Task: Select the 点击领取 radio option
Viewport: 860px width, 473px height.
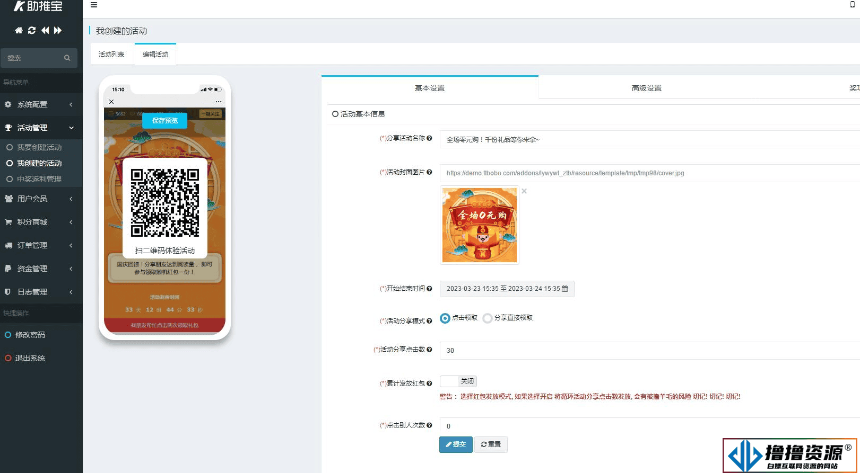Action: click(445, 318)
